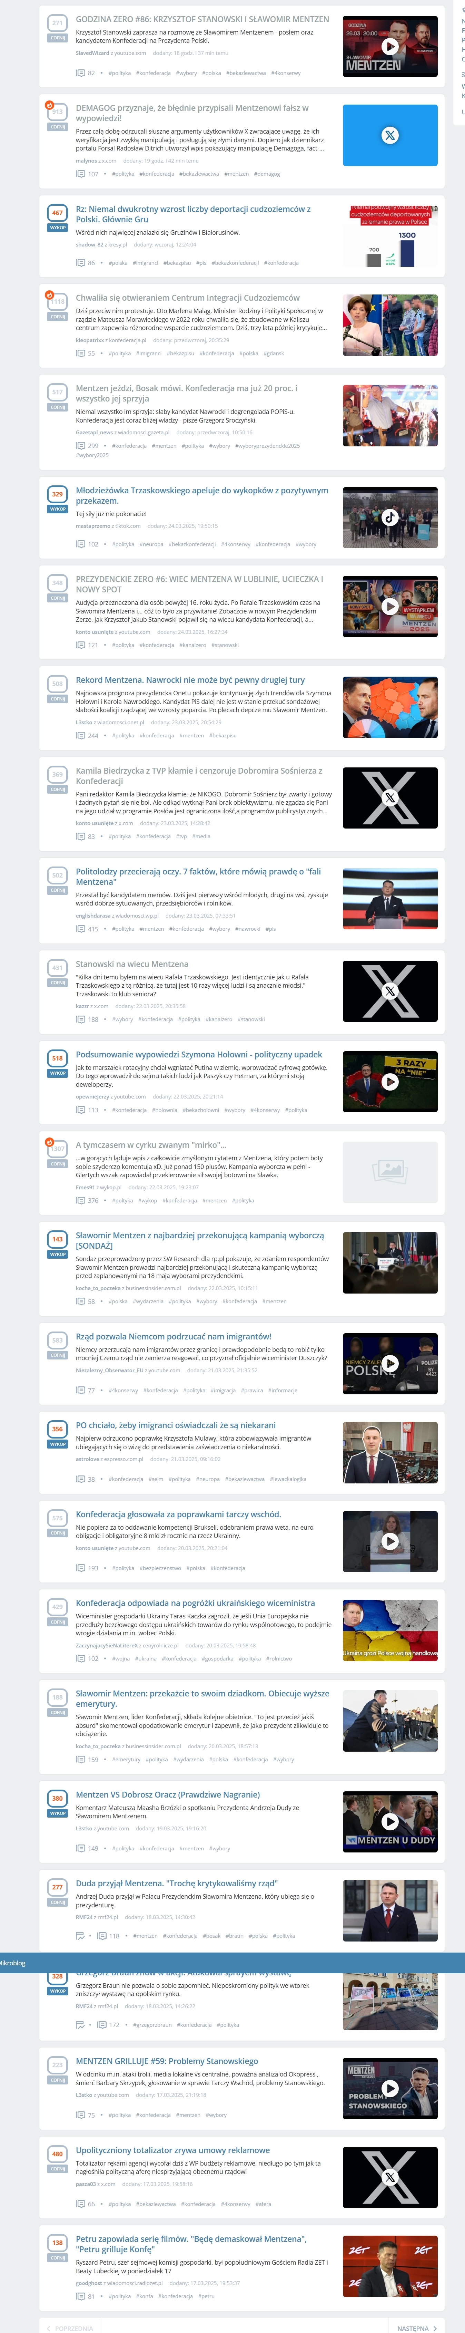Click #afera tag on 'Upolityczniony totalizator' post
Image resolution: width=465 pixels, height=2333 pixels.
(x=263, y=2204)
